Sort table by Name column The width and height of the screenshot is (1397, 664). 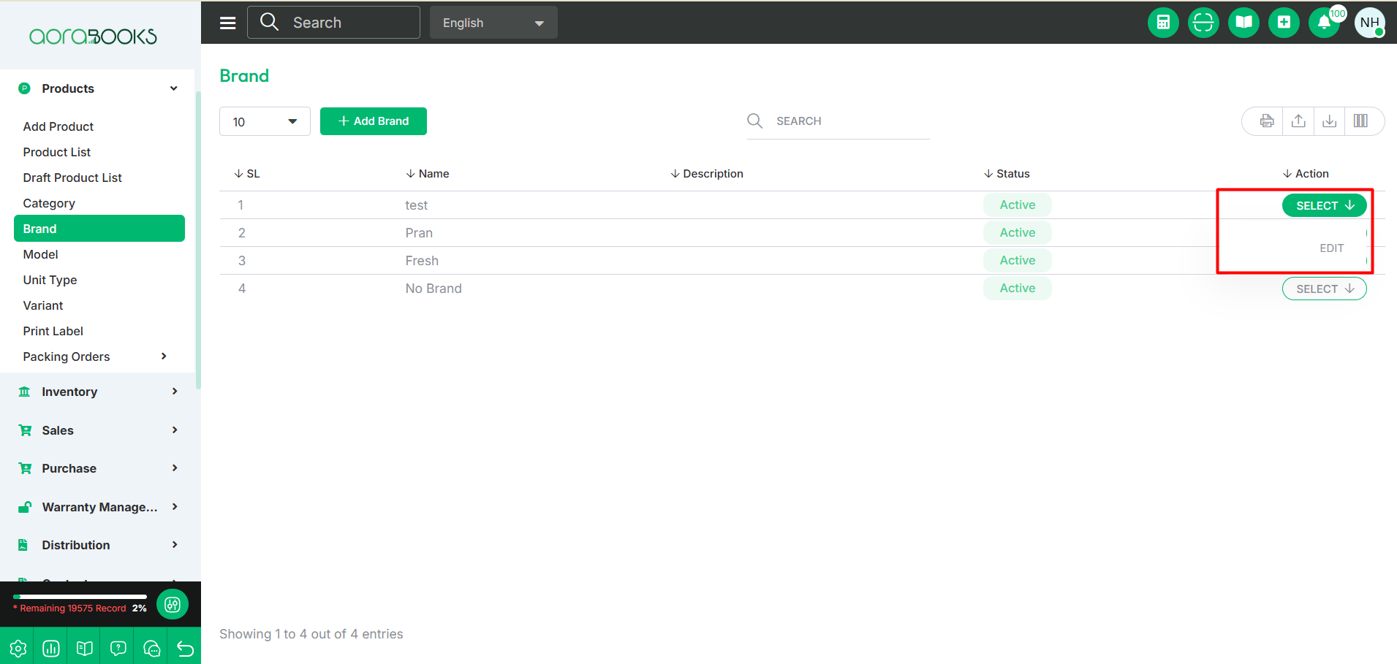click(x=428, y=174)
